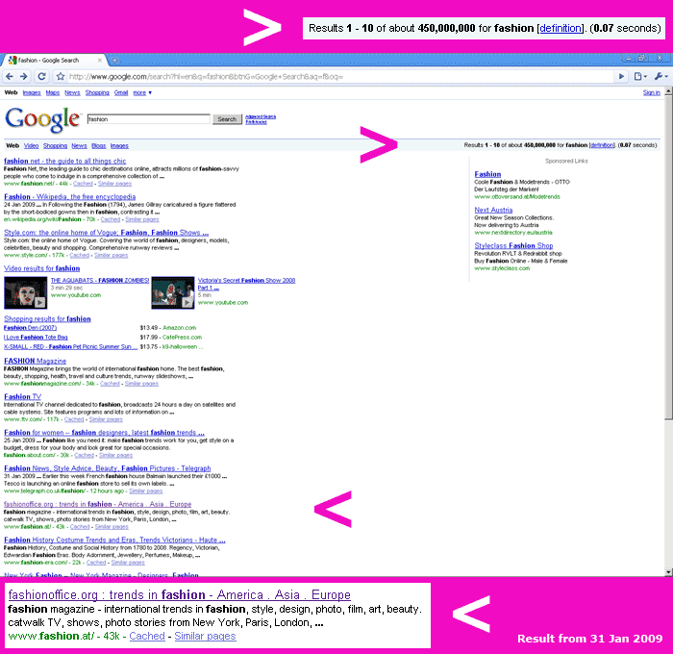Filter results by Images below the search box
The height and width of the screenshot is (654, 673).
pyautogui.click(x=119, y=146)
